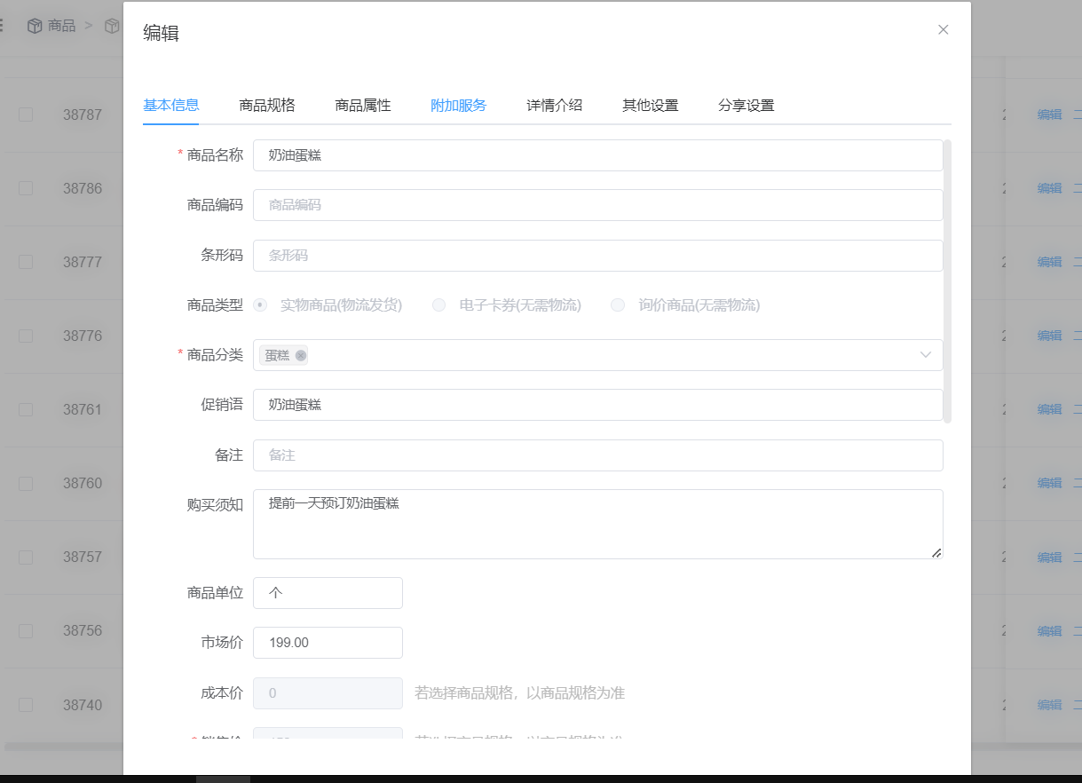1082x783 pixels.
Task: Open the 分享设置 tab
Action: [746, 105]
